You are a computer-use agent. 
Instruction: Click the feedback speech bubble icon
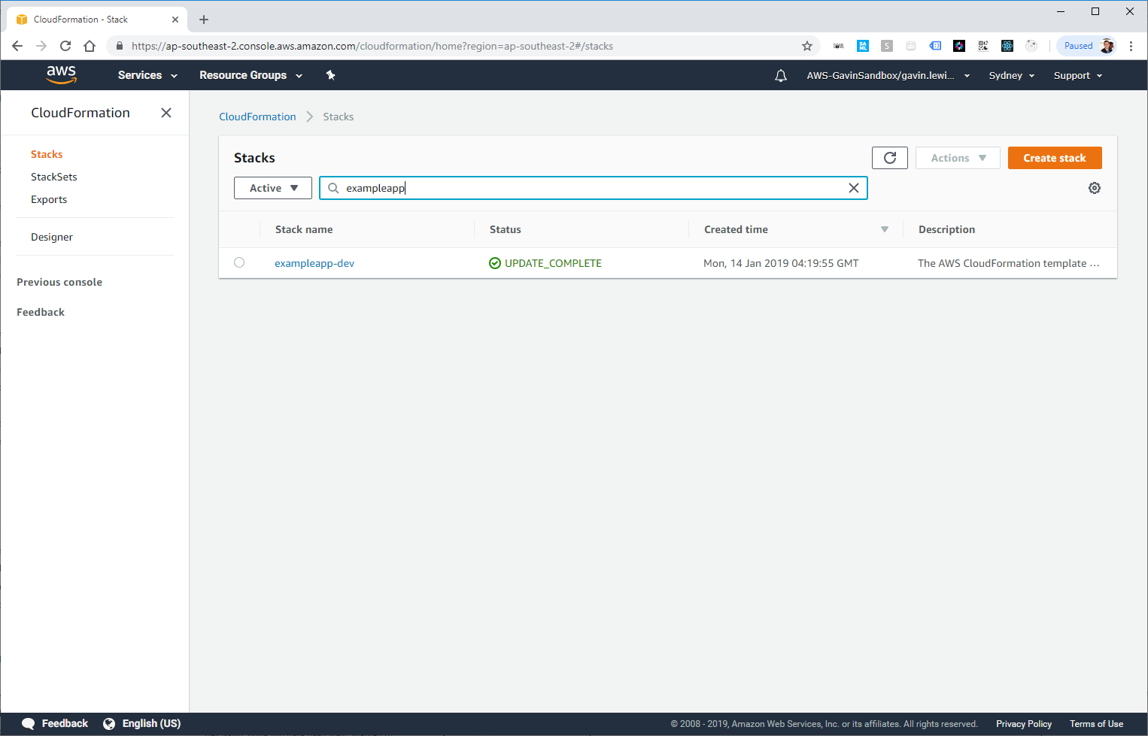point(29,723)
